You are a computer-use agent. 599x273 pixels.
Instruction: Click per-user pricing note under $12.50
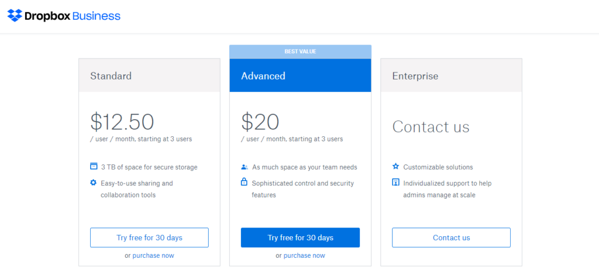141,139
